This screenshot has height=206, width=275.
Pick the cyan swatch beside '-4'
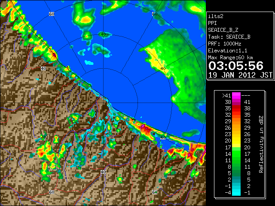(236, 193)
